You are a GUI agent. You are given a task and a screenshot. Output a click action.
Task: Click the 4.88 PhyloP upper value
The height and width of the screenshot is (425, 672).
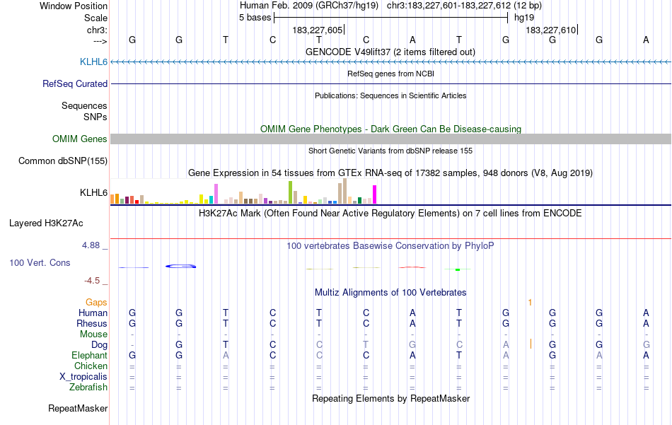[91, 245]
